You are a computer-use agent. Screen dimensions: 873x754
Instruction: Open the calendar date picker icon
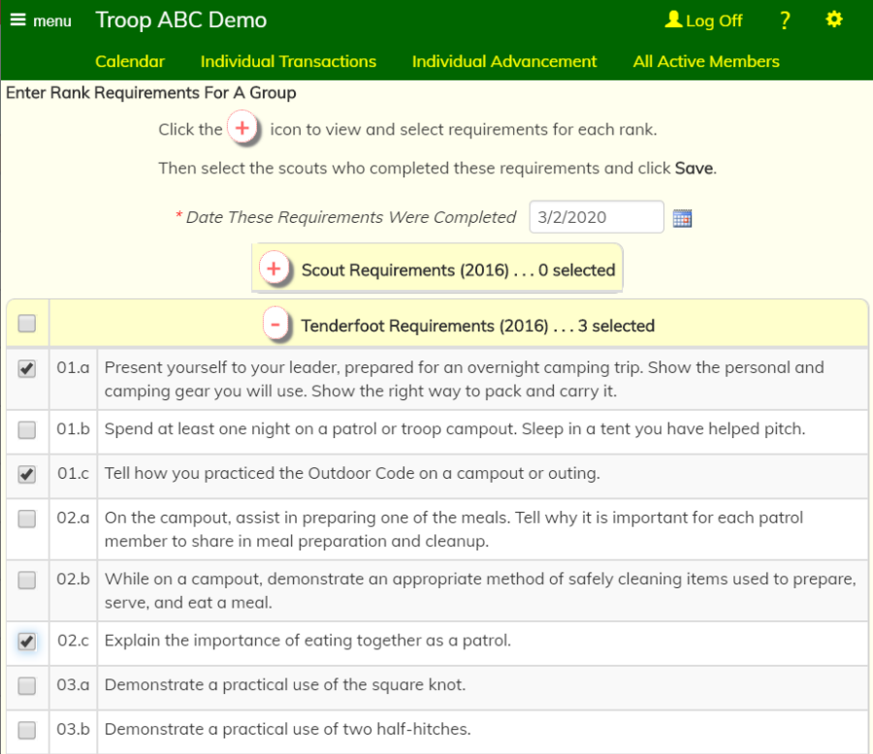(682, 218)
